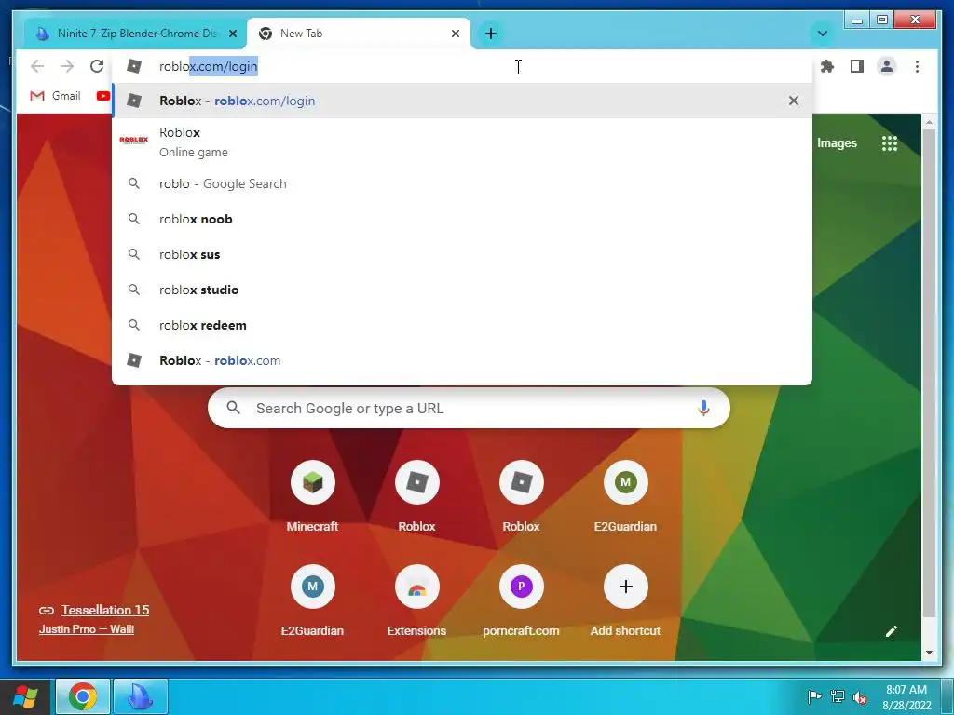Start voice search with the microphone icon
This screenshot has width=954, height=715.
coord(703,408)
